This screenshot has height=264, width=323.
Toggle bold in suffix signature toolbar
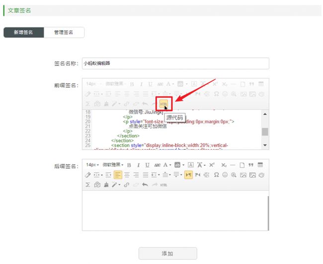(129, 165)
